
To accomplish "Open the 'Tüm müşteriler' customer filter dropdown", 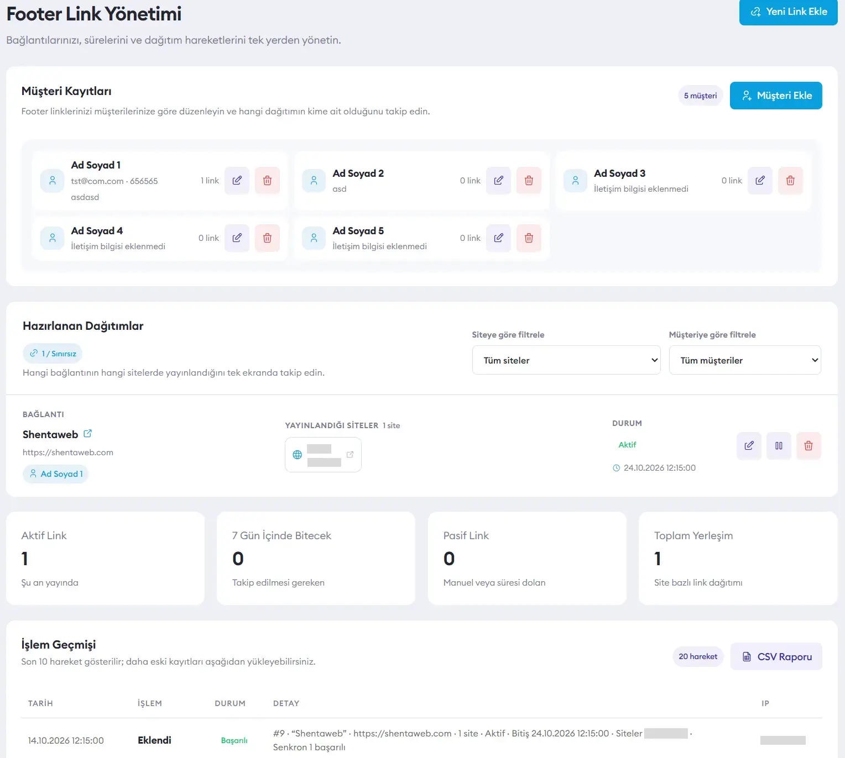I will tap(745, 360).
